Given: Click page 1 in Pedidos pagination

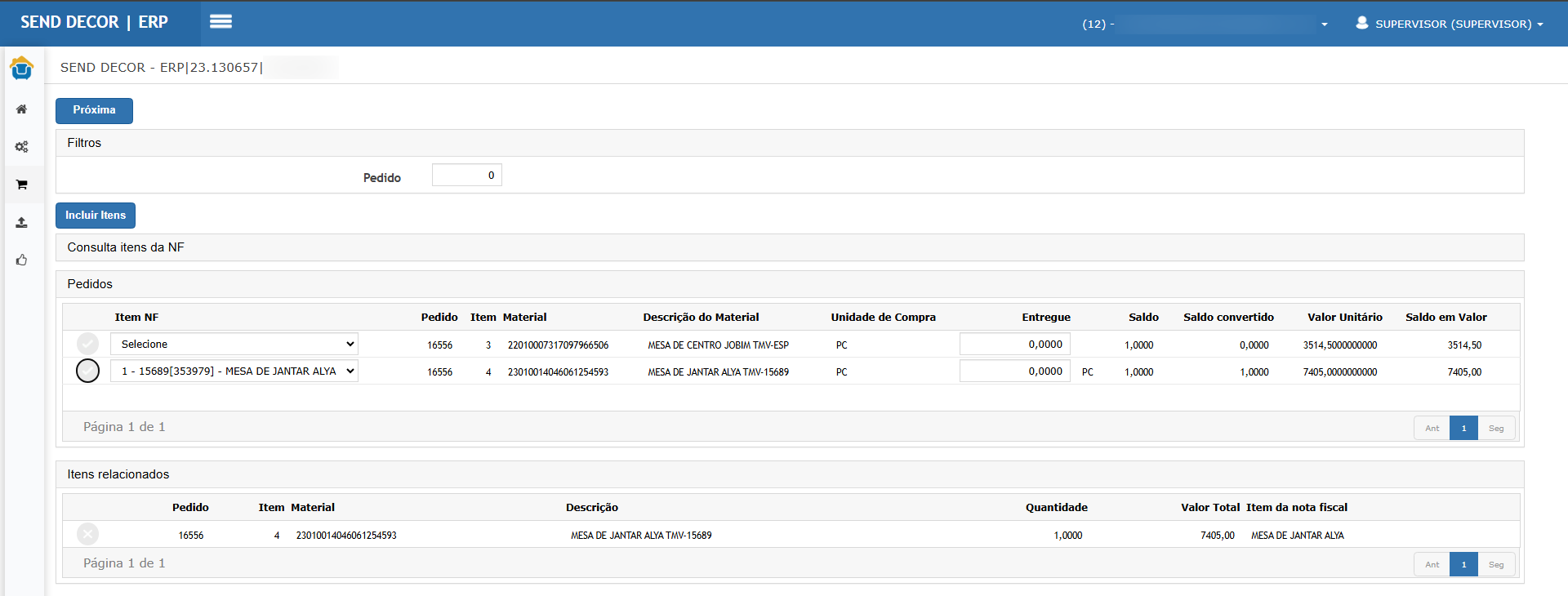Looking at the screenshot, I should tap(1463, 428).
